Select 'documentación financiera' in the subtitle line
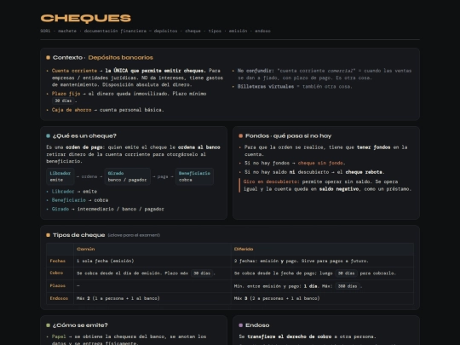The height and width of the screenshot is (345, 460). (x=115, y=31)
